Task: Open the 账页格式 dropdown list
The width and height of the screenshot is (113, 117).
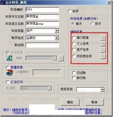Action: [x=57, y=38]
